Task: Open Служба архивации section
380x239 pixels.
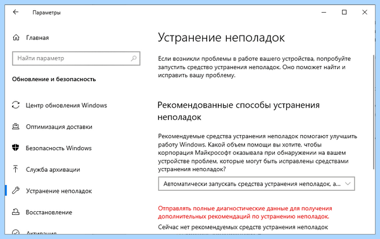Action: pos(53,169)
